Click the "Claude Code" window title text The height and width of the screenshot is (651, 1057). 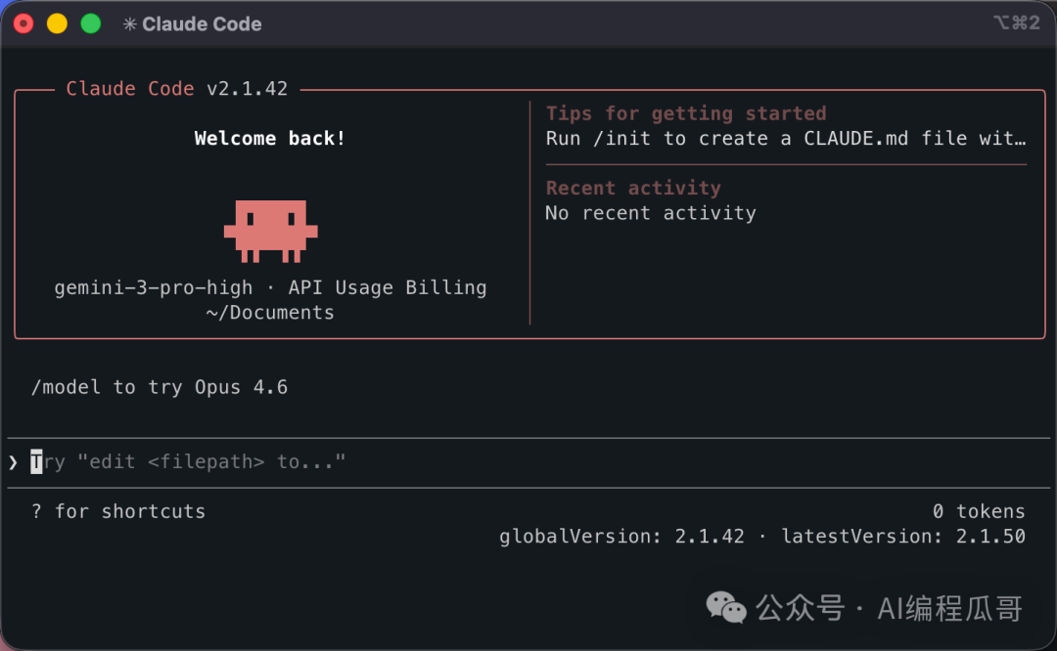[x=202, y=24]
